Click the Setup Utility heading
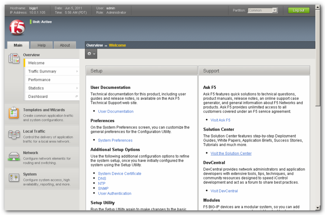 pos(103,202)
